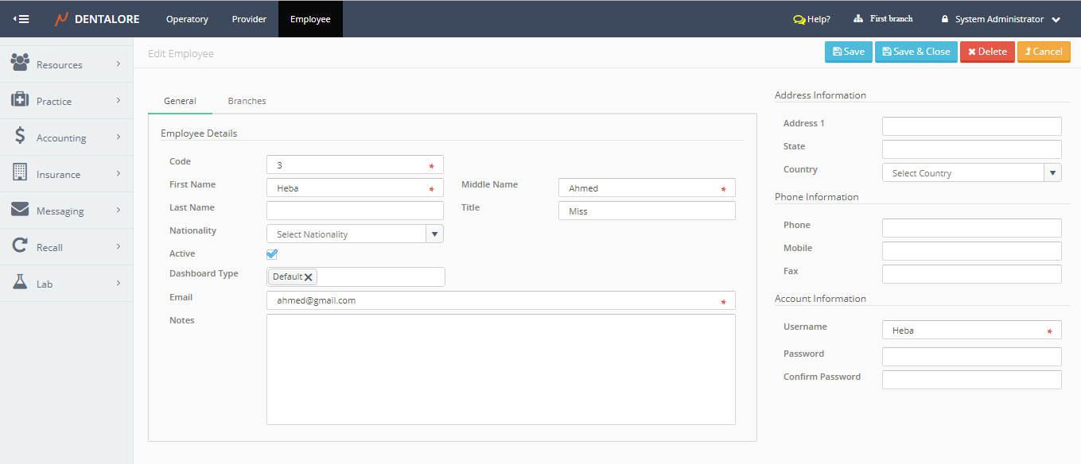
Task: Click inside the Notes text area
Action: (500, 369)
